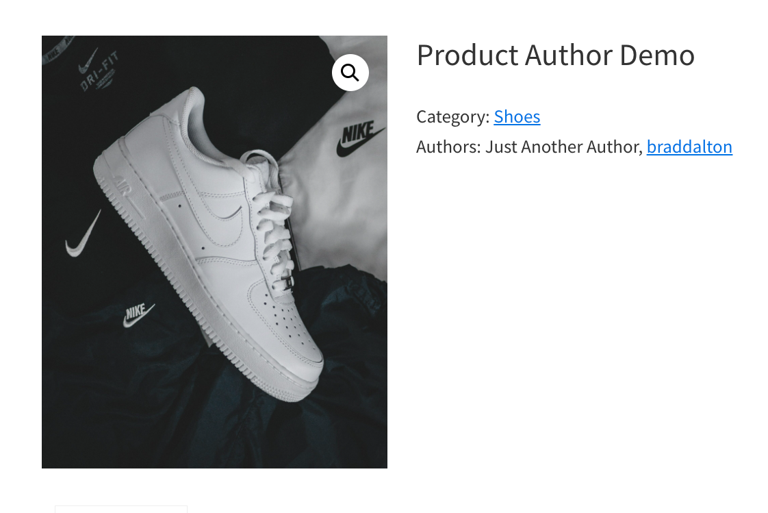Click the partially visible box below image
Viewport: 768px width, 513px height.
pyautogui.click(x=121, y=509)
